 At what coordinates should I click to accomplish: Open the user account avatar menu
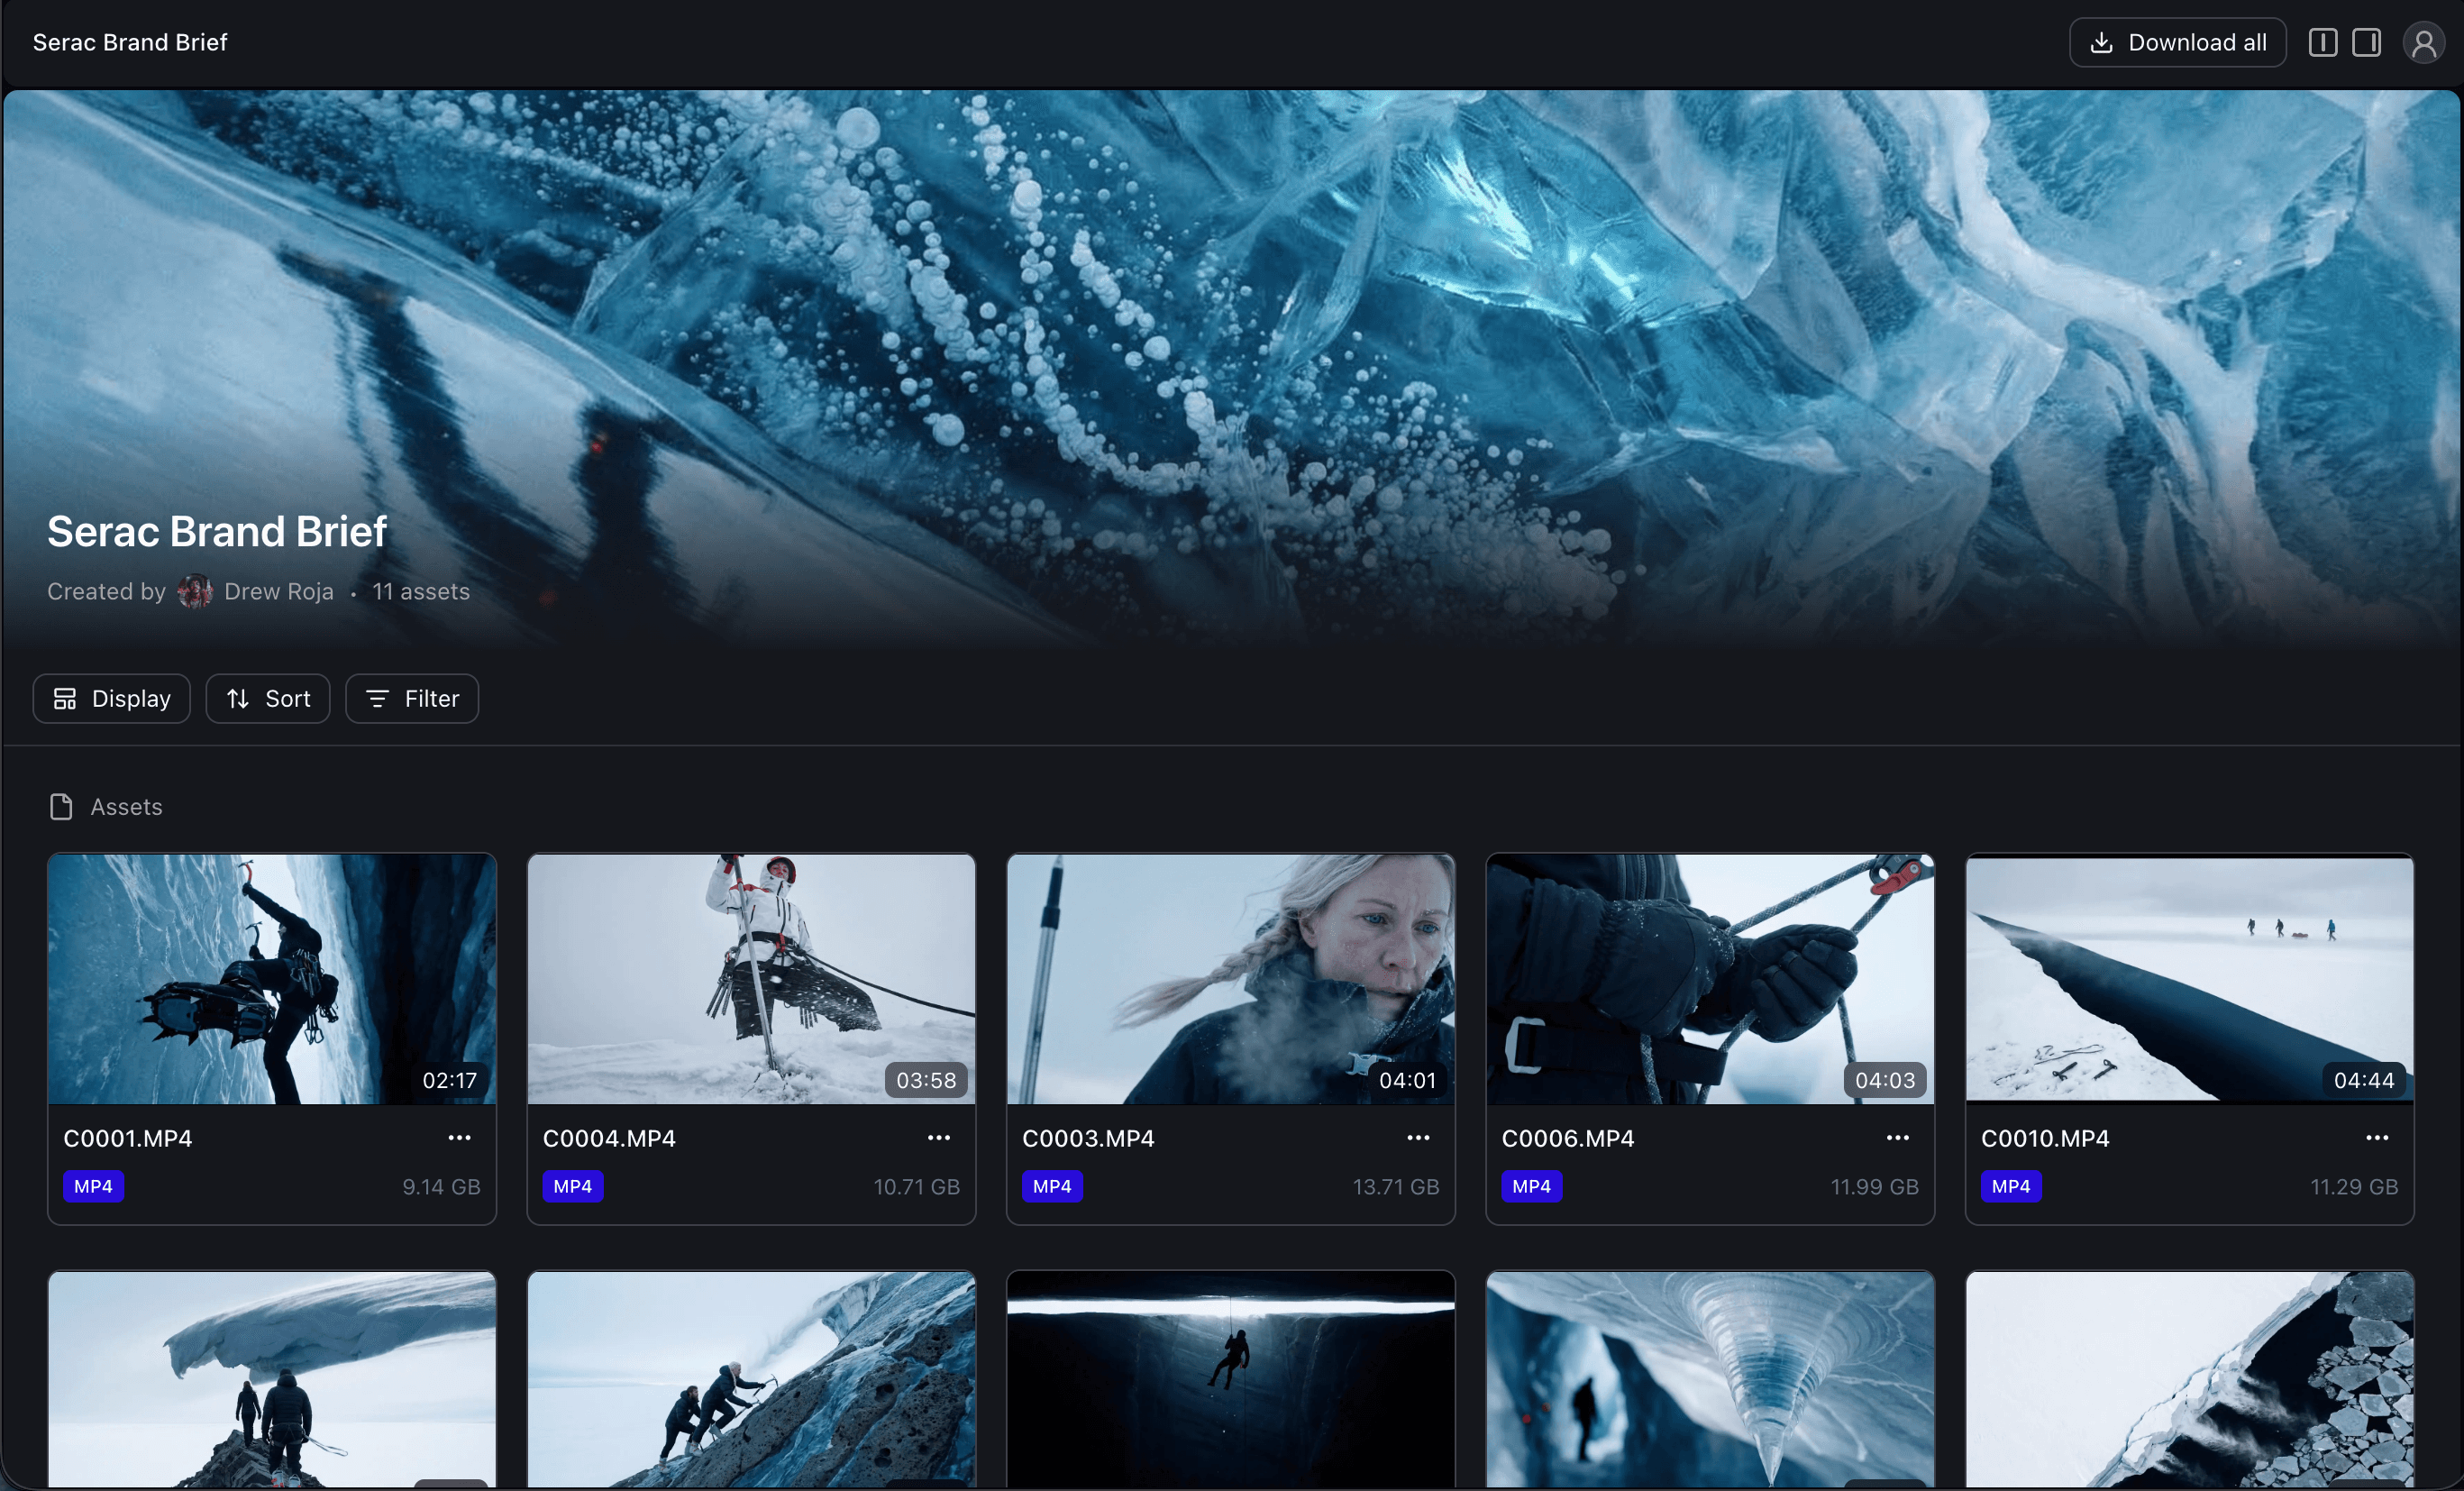[2424, 42]
